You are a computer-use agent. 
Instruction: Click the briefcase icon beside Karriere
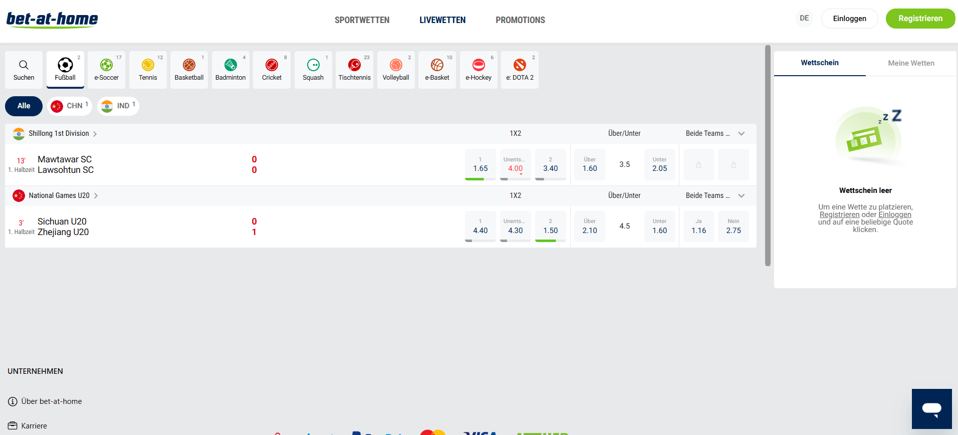[x=13, y=426]
